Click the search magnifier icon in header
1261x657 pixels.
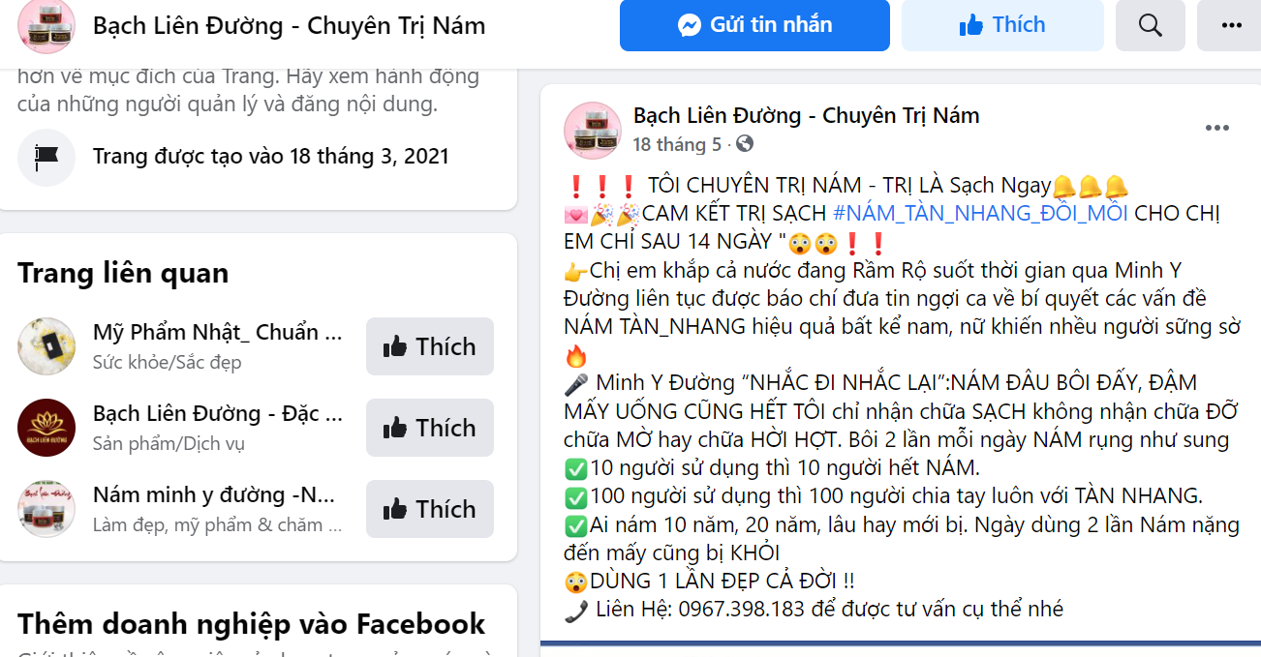click(1151, 25)
